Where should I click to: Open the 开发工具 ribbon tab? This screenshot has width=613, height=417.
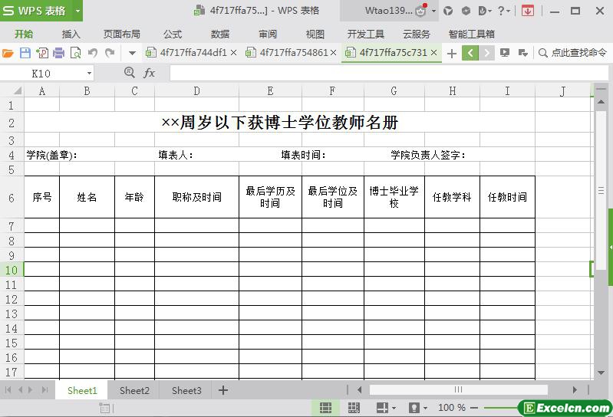coord(366,34)
